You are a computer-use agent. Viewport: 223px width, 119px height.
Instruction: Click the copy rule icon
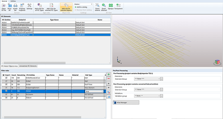109,97
